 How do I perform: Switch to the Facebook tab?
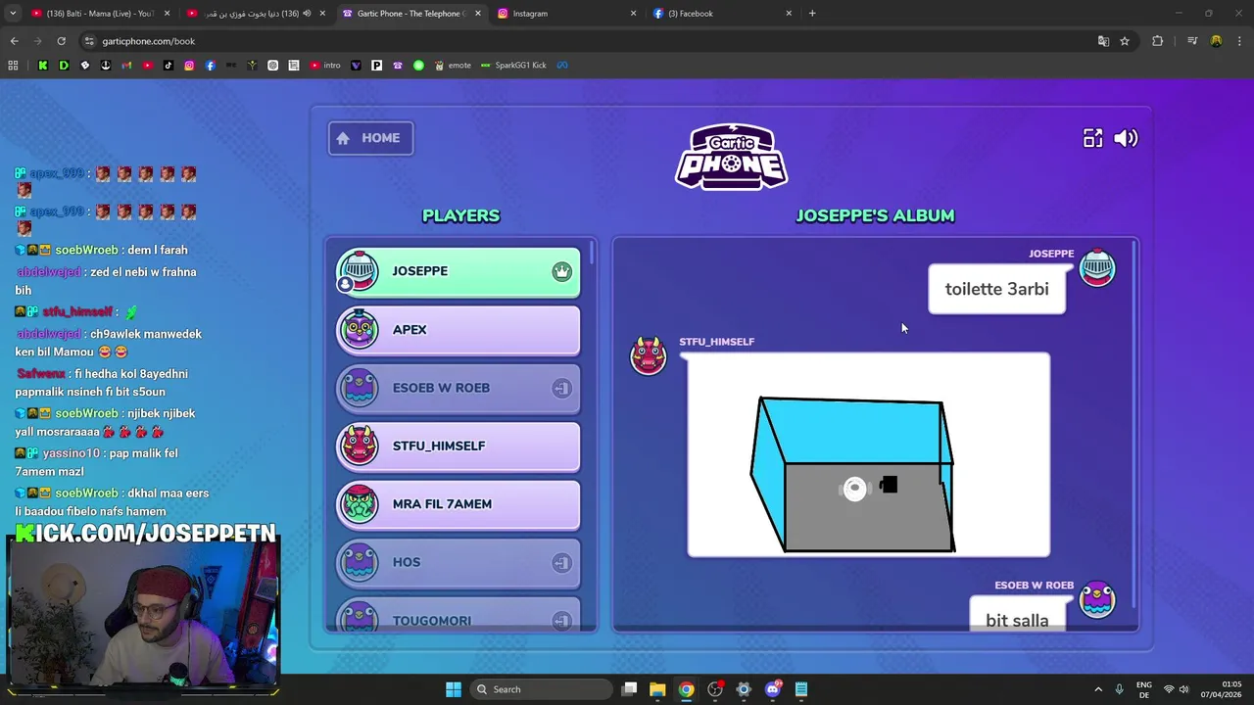pos(722,14)
